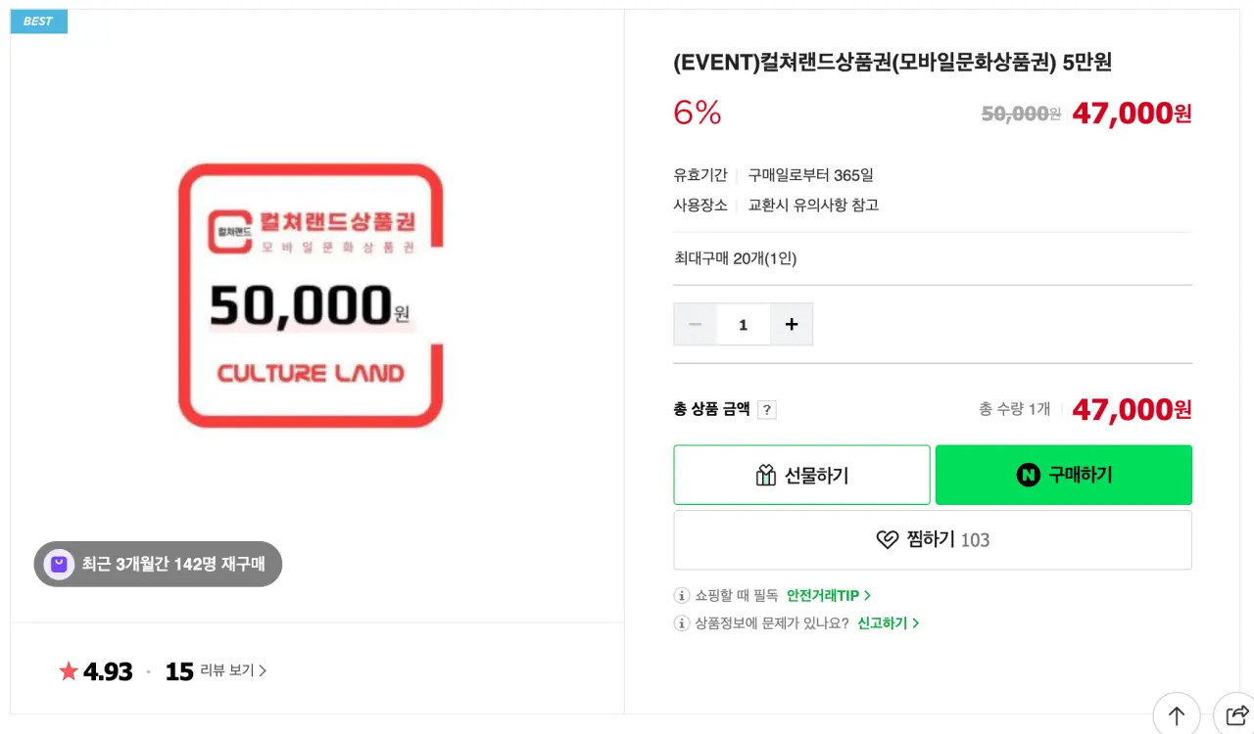The height and width of the screenshot is (734, 1254).
Task: Click the product title 컬쳐랜드상품권 5만원
Action: [x=892, y=63]
